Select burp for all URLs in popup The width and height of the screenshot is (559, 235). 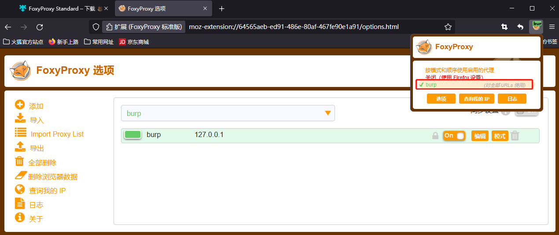pyautogui.click(x=474, y=84)
